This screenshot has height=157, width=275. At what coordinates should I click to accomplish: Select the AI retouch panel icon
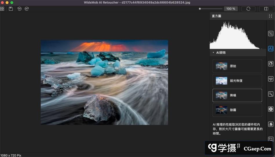[x=271, y=48]
